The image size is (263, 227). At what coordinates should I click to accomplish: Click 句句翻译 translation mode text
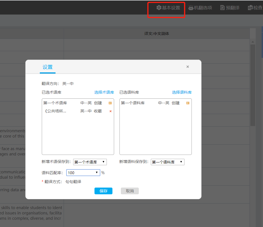[x=73, y=182]
